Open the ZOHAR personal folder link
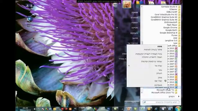198x111 pixels. pos(135,13)
